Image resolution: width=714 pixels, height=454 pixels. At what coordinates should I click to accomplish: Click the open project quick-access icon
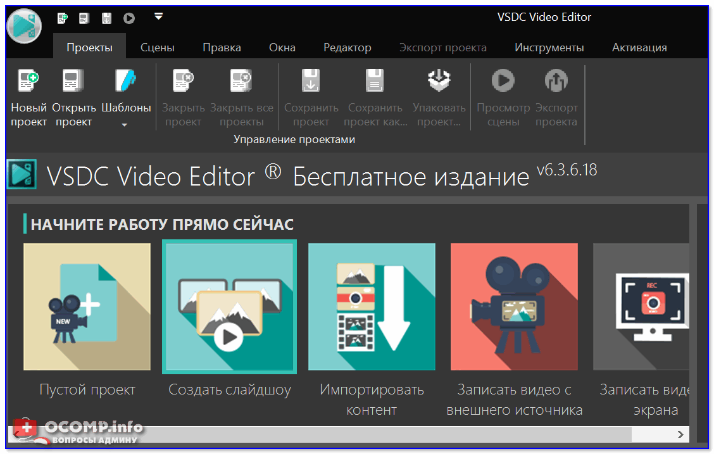84,18
